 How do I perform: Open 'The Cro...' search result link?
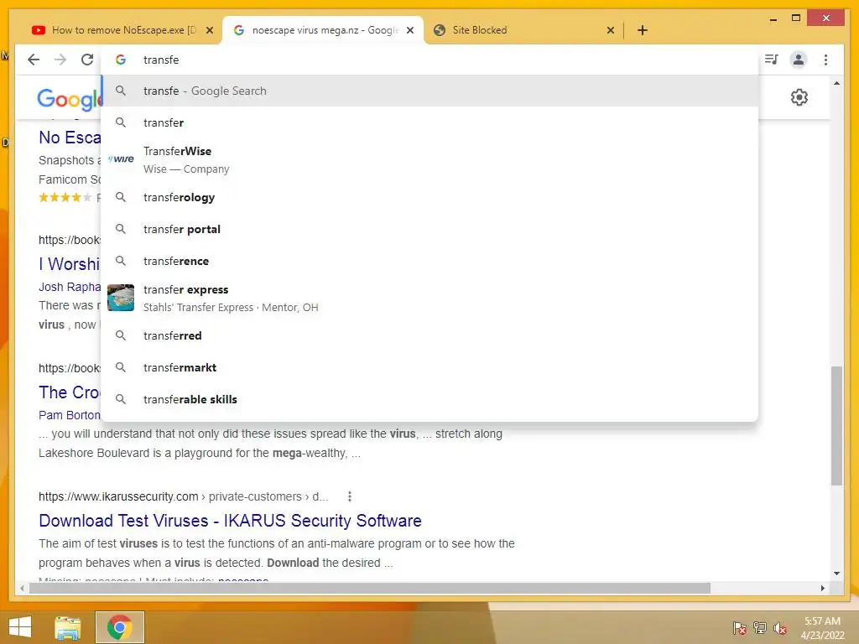click(x=69, y=392)
